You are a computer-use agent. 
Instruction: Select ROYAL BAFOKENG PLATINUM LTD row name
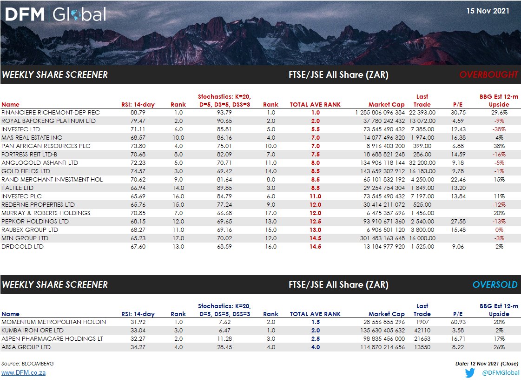click(x=48, y=121)
